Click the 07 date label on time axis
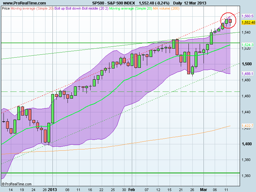This screenshot has height=192, width=256. coord(147,190)
